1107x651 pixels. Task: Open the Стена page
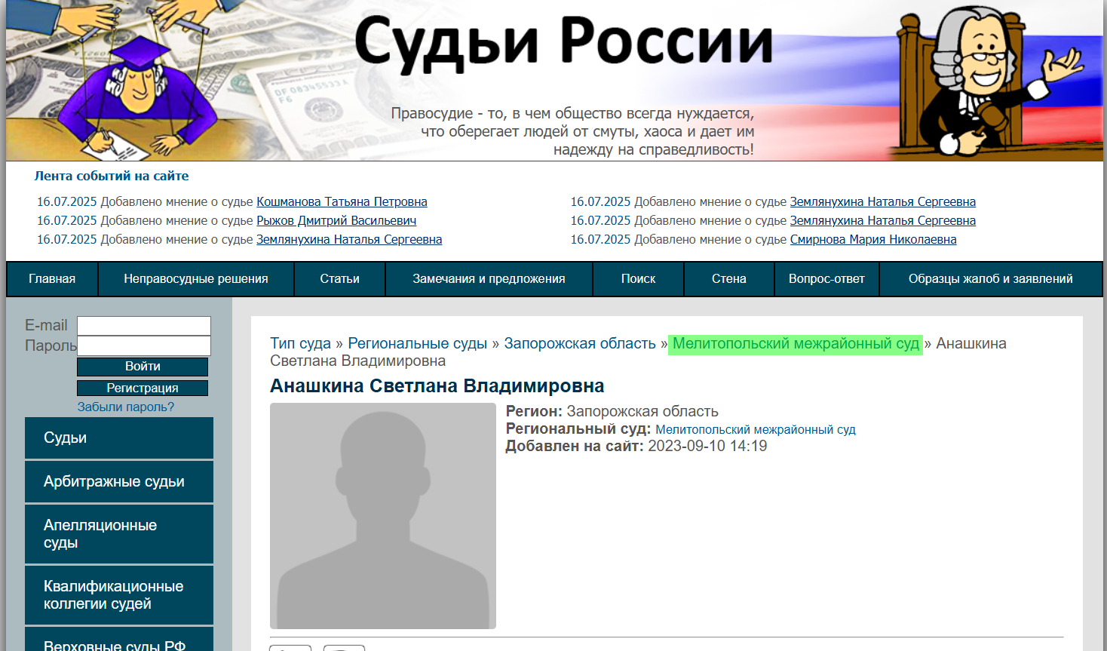tap(728, 278)
